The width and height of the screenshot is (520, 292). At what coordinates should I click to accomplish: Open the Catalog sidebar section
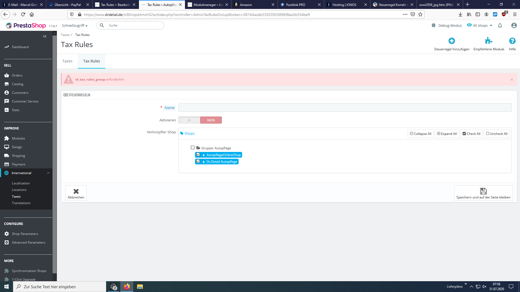(x=17, y=84)
